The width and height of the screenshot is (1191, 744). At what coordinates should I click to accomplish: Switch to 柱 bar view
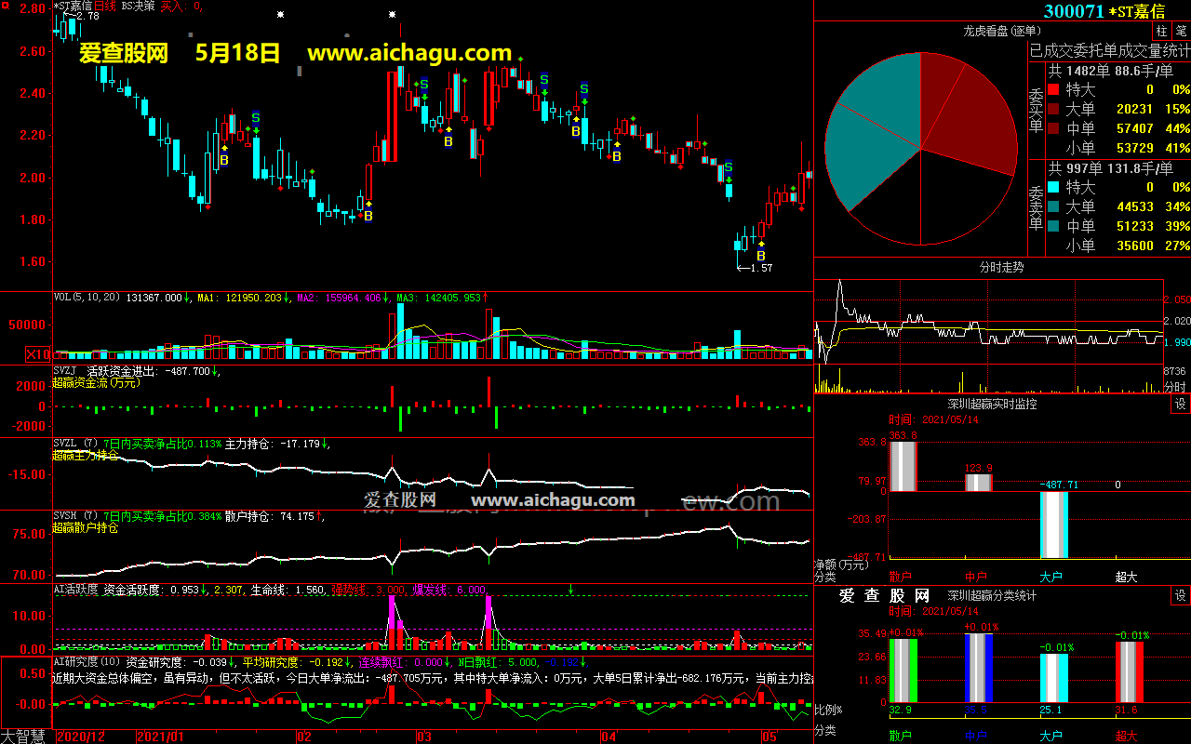1161,31
